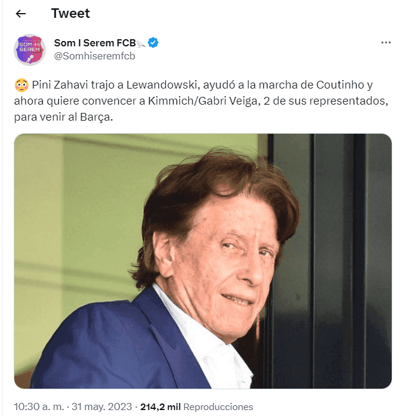Viewport: 403px width, 416px height.
Task: Click the 31 may. 2023 date
Action: [102, 407]
